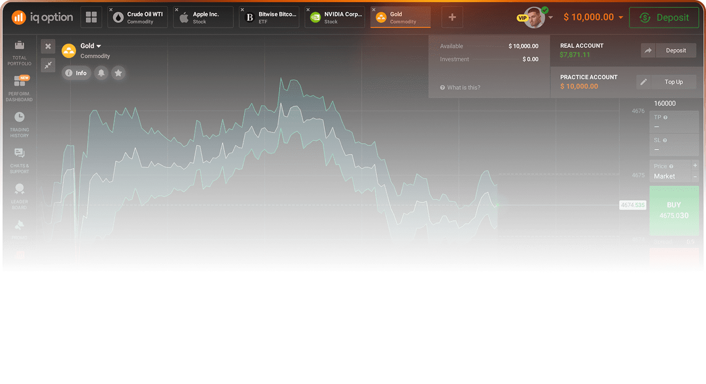
Task: Click the price alerts bell icon
Action: click(101, 73)
